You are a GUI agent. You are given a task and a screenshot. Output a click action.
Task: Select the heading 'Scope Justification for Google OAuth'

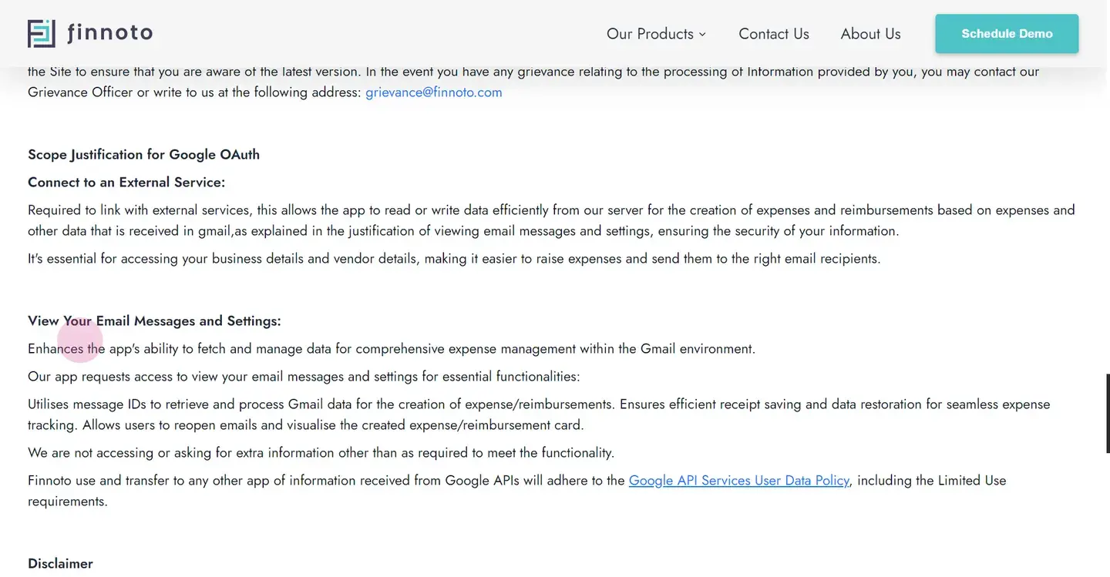coord(143,154)
